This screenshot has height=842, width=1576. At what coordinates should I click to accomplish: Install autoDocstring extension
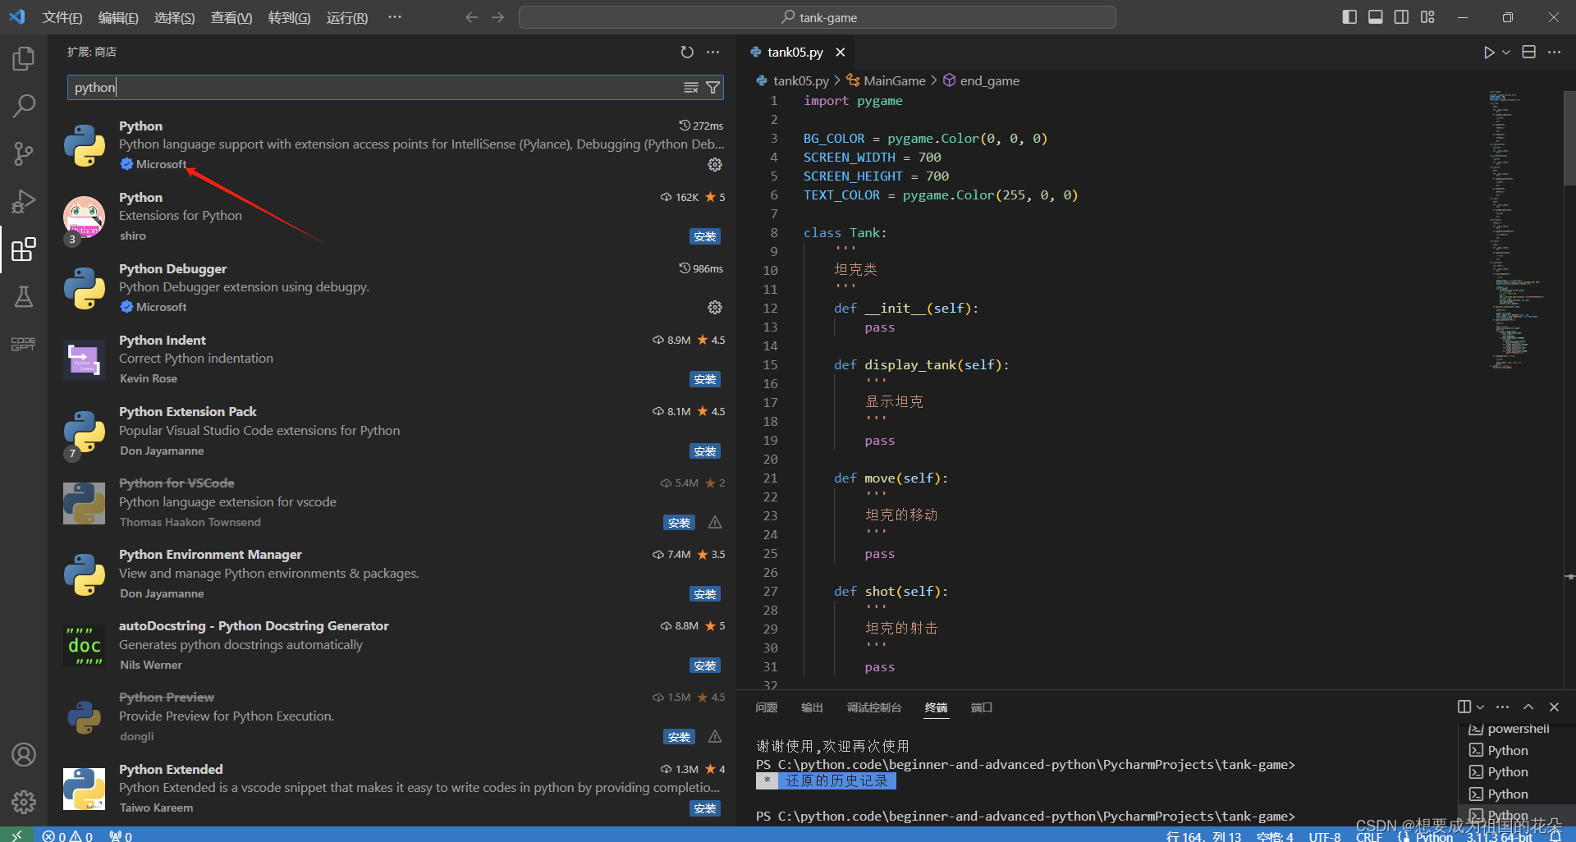pyautogui.click(x=705, y=666)
